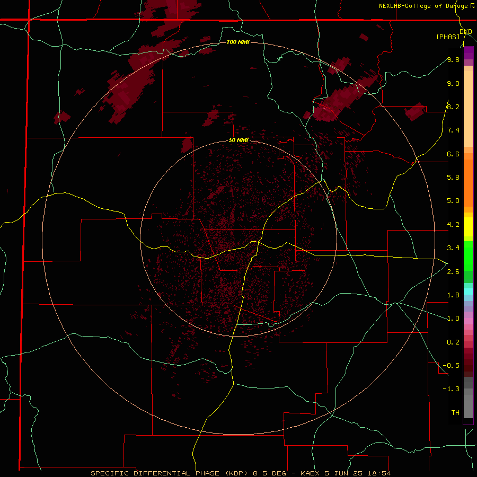
Task: Select the 4.2 scale label
Action: 453,225
